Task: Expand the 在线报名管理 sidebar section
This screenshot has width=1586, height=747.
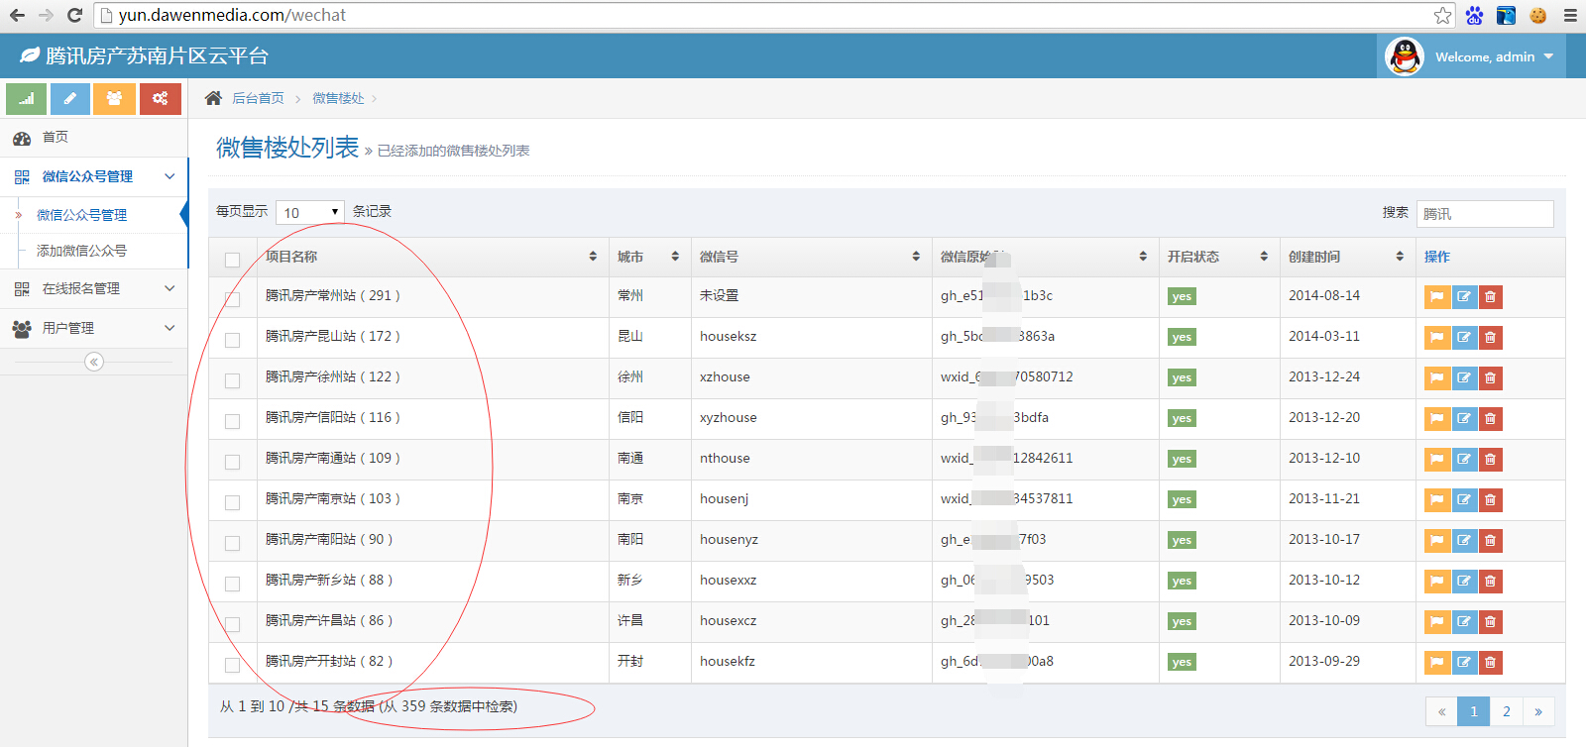Action: (93, 288)
